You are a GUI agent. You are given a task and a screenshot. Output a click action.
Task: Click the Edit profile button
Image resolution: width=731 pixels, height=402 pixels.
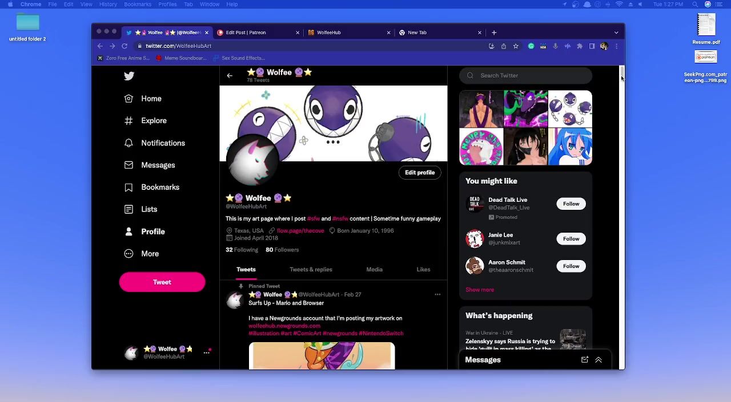420,173
